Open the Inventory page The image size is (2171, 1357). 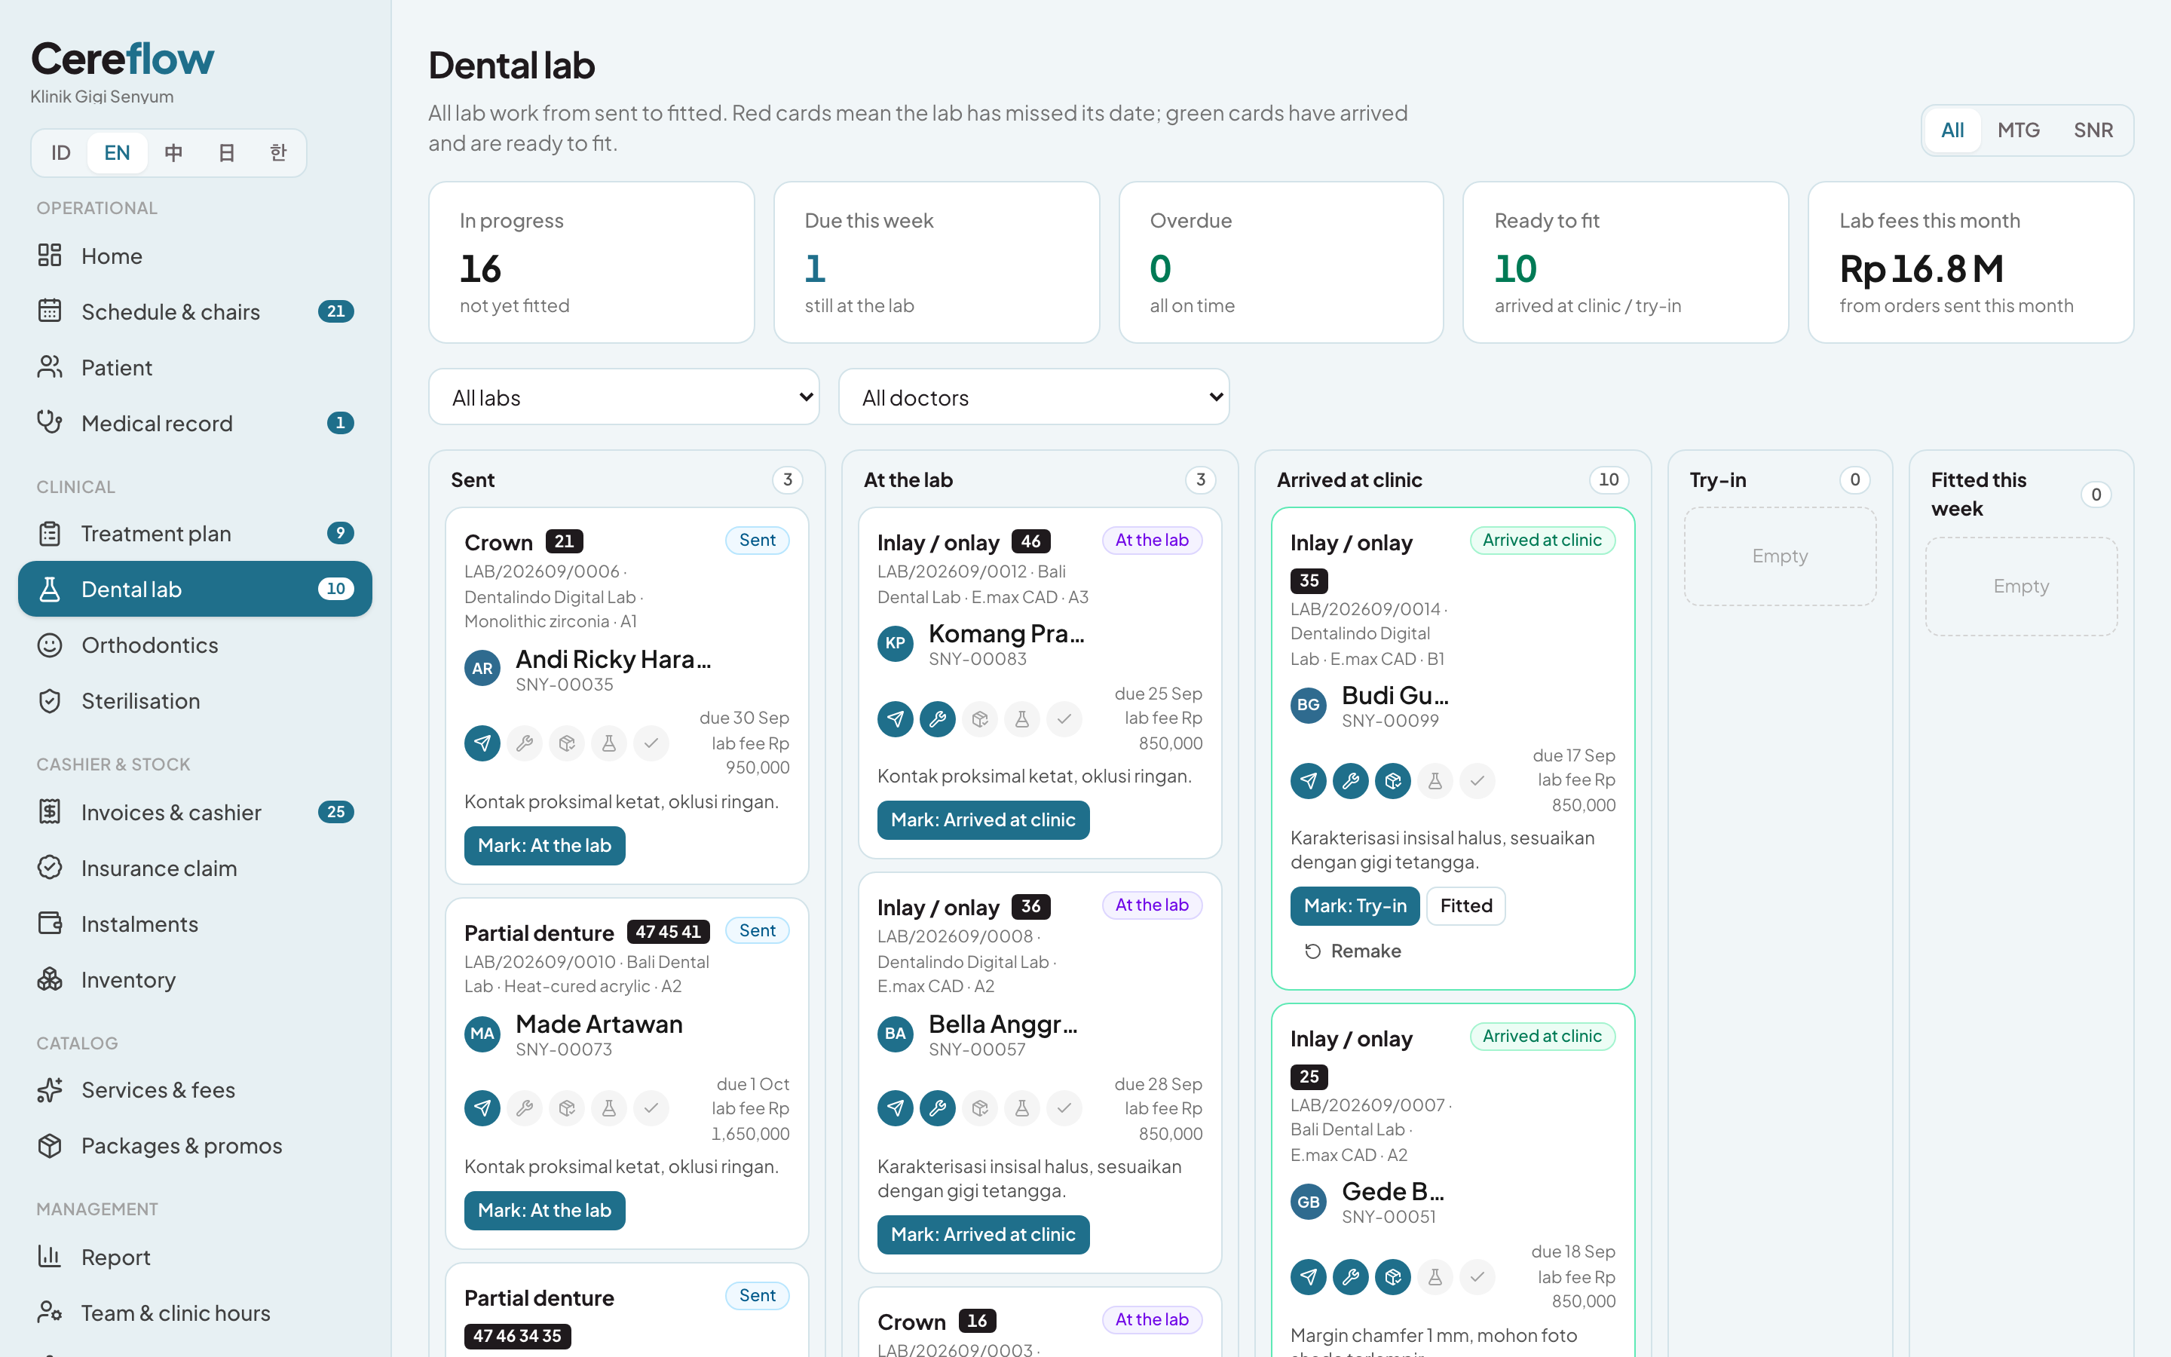tap(194, 979)
